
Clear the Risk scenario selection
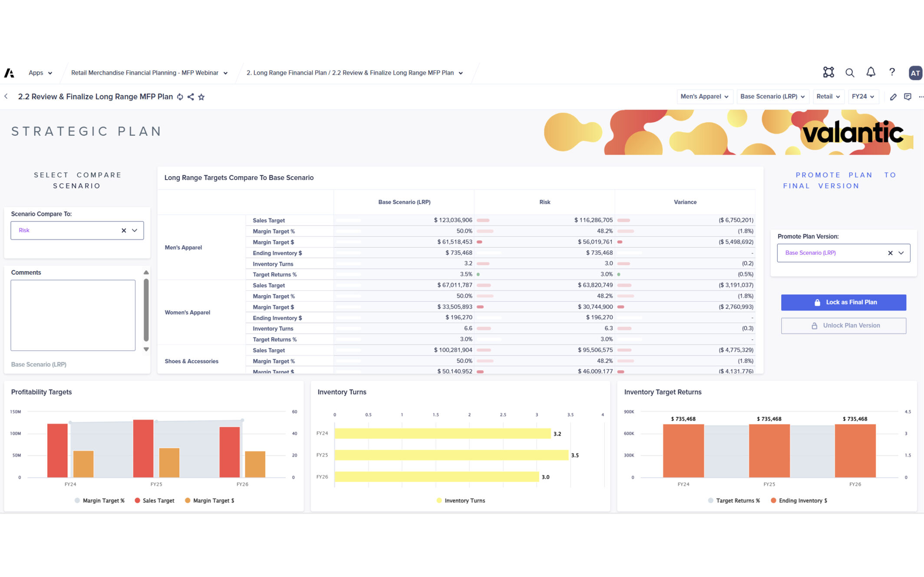point(124,230)
